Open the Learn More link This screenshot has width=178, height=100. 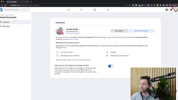pyautogui.click(x=74, y=39)
